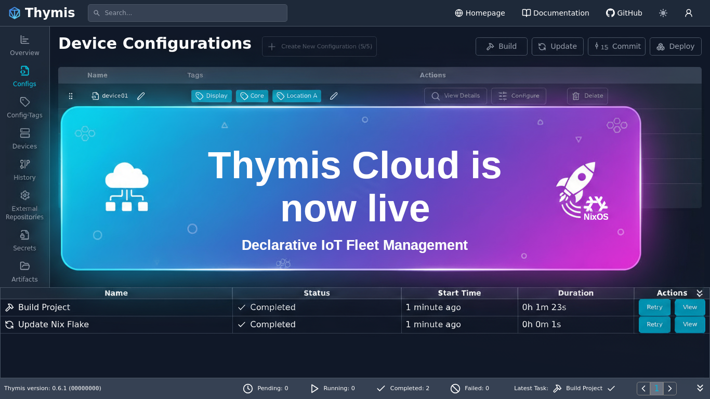Screen dimensions: 710x399
Task: Click the Tags column header
Action: [195, 75]
